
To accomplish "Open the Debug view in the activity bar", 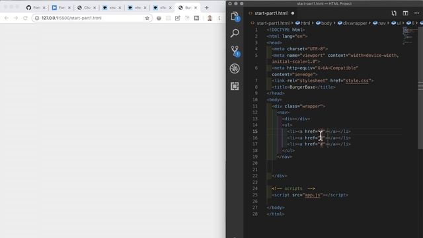I will click(x=235, y=69).
